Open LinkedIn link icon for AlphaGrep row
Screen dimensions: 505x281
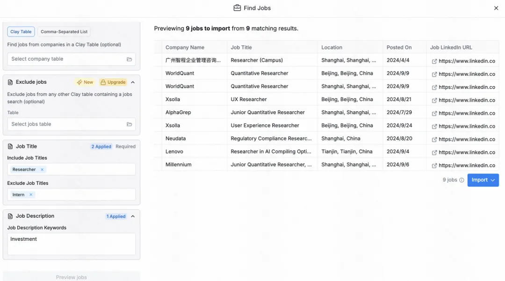click(434, 113)
